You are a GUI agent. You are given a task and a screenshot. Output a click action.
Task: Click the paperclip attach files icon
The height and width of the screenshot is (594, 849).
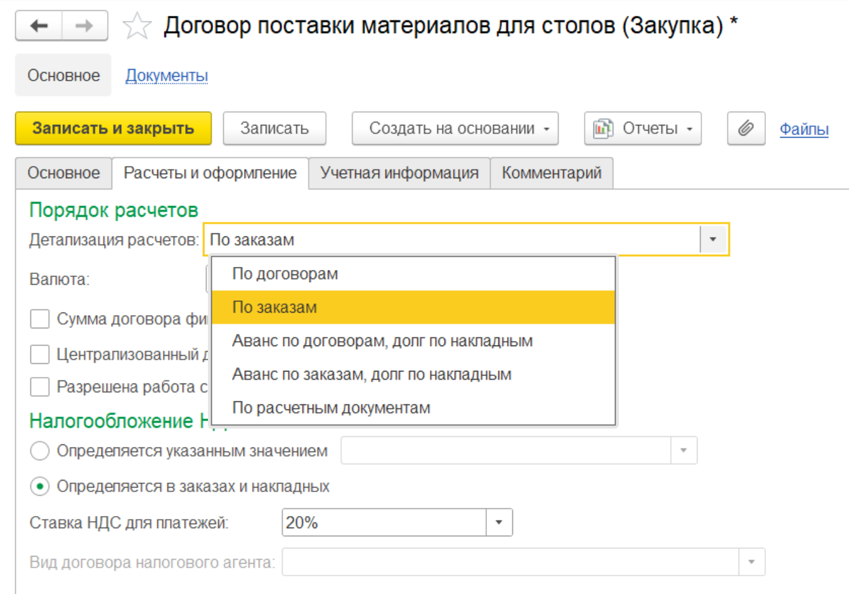coord(746,129)
